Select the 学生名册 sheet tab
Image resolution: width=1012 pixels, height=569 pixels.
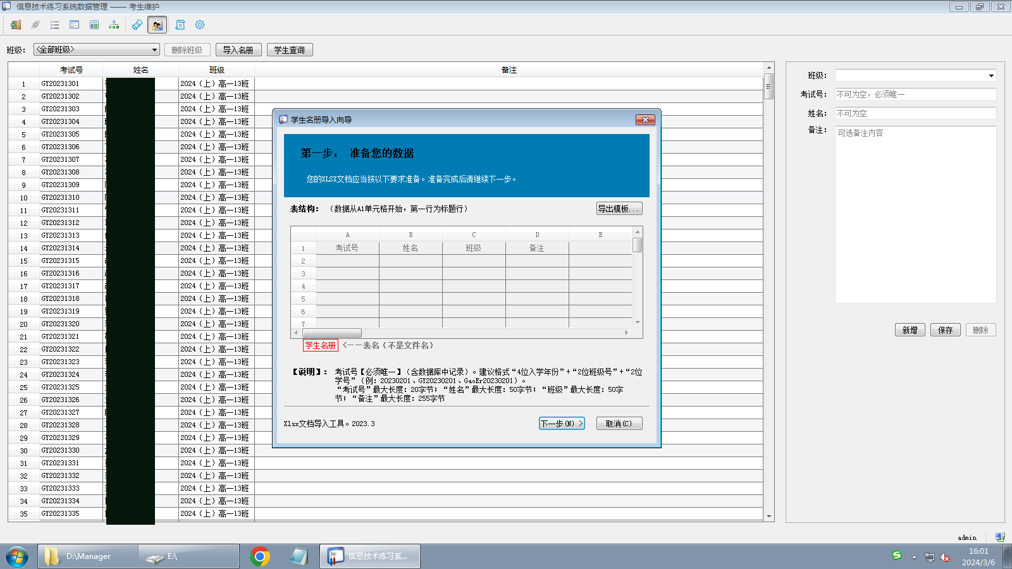[x=320, y=345]
